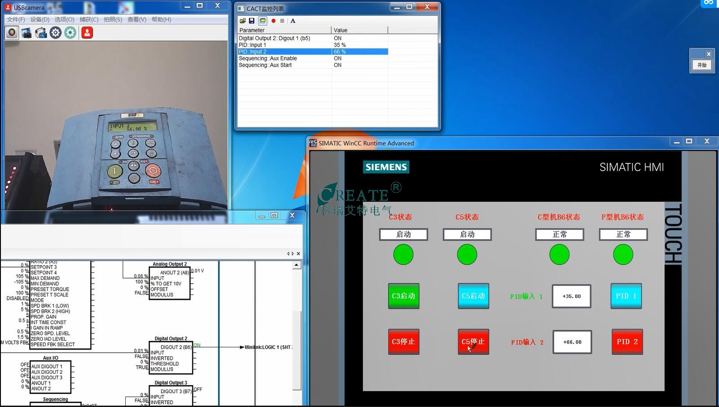This screenshot has height=407, width=719.
Task: Click the open folder icon in CACT monitor toolbar
Action: coord(243,21)
